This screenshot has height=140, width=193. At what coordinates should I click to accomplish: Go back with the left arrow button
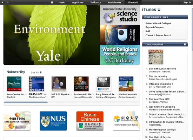pyautogui.click(x=2, y=2)
